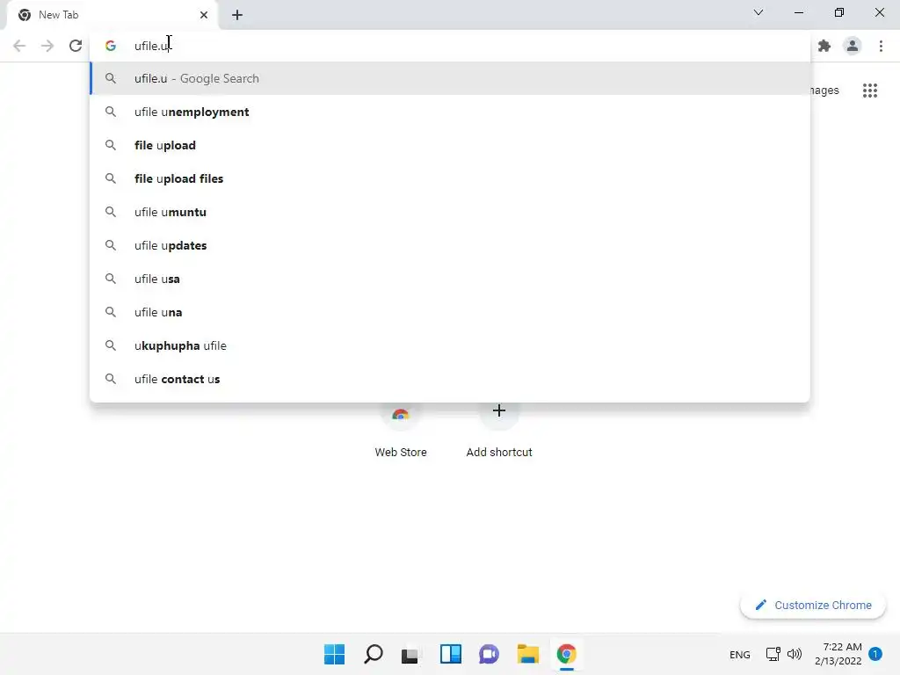Screen dimensions: 900x675
Task: Minimize the Chrome window
Action: tap(798, 12)
